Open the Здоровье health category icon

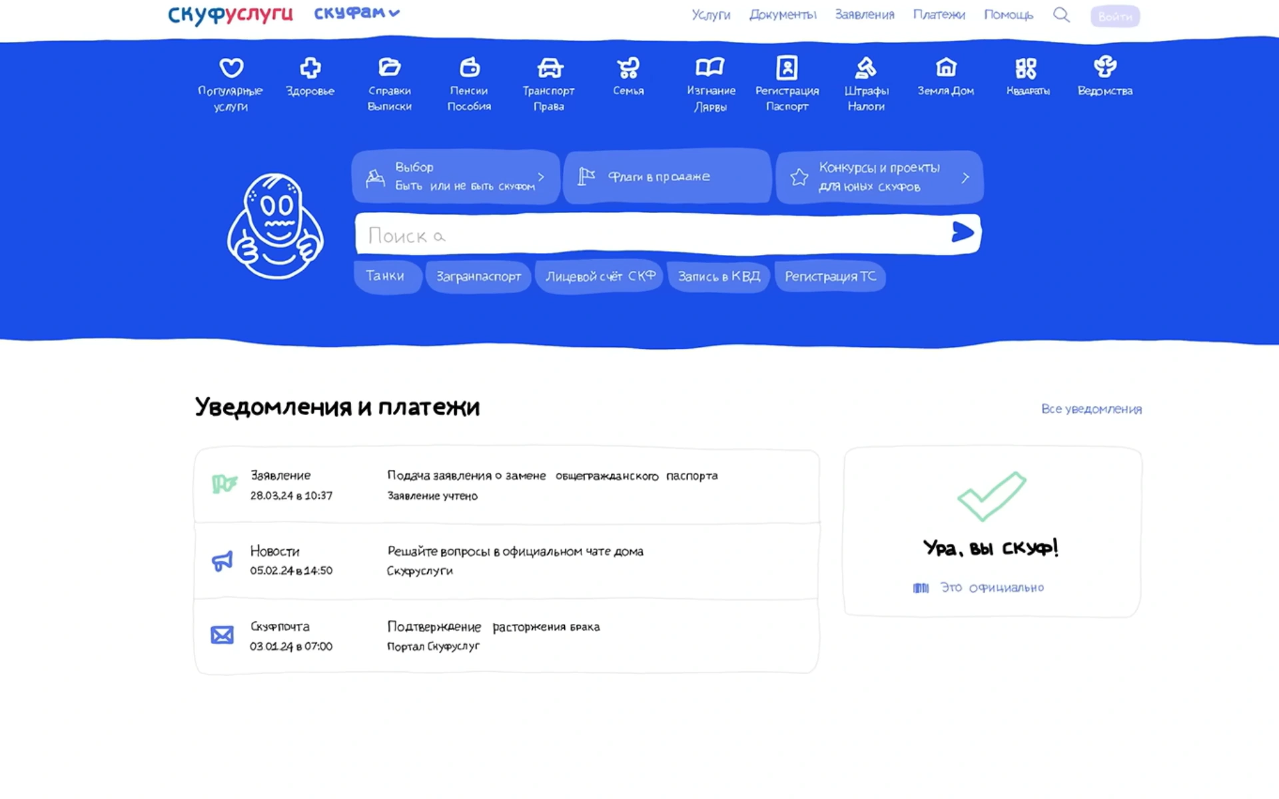coord(310,69)
